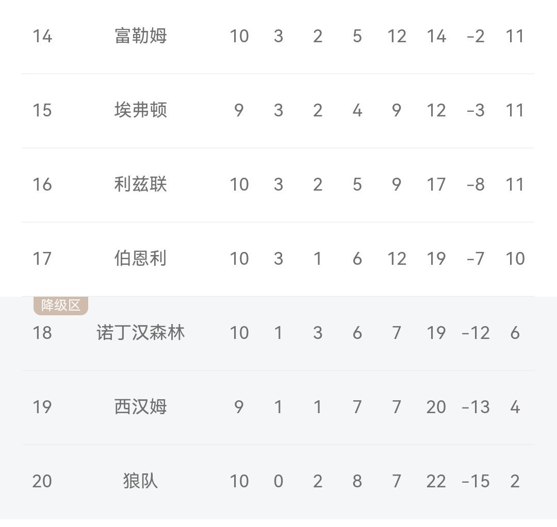The width and height of the screenshot is (557, 527).
Task: Select 利兹联 goal difference -8
Action: (476, 184)
